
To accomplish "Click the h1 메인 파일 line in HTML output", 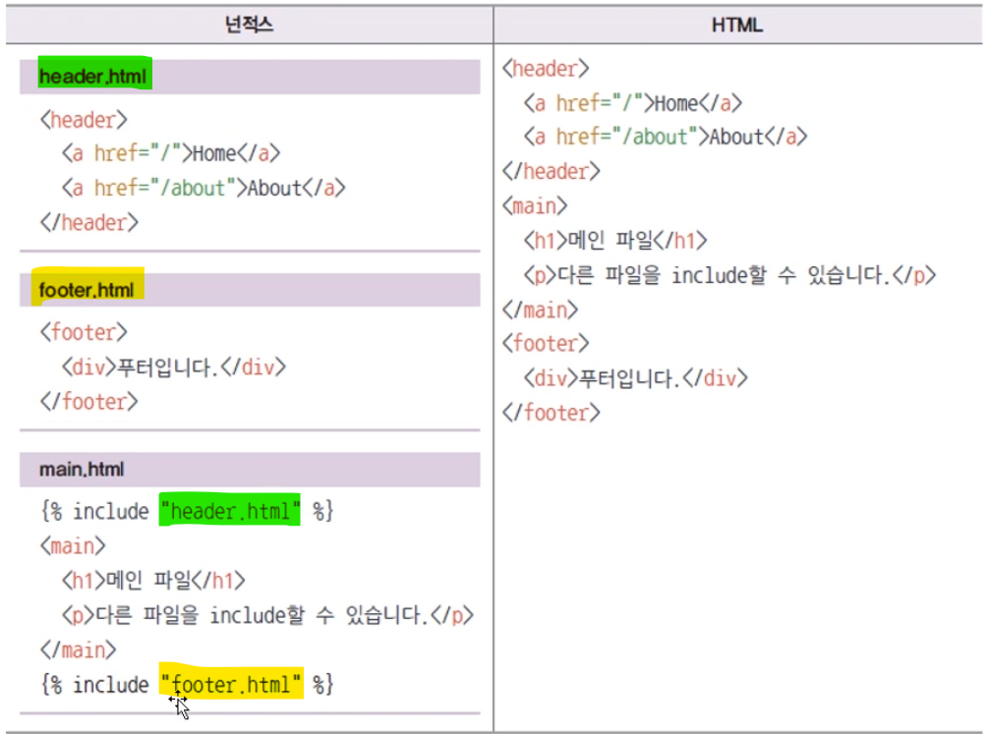I will [615, 241].
